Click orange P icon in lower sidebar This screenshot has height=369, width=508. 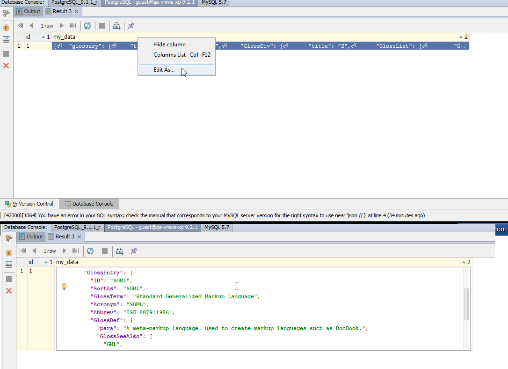9,253
